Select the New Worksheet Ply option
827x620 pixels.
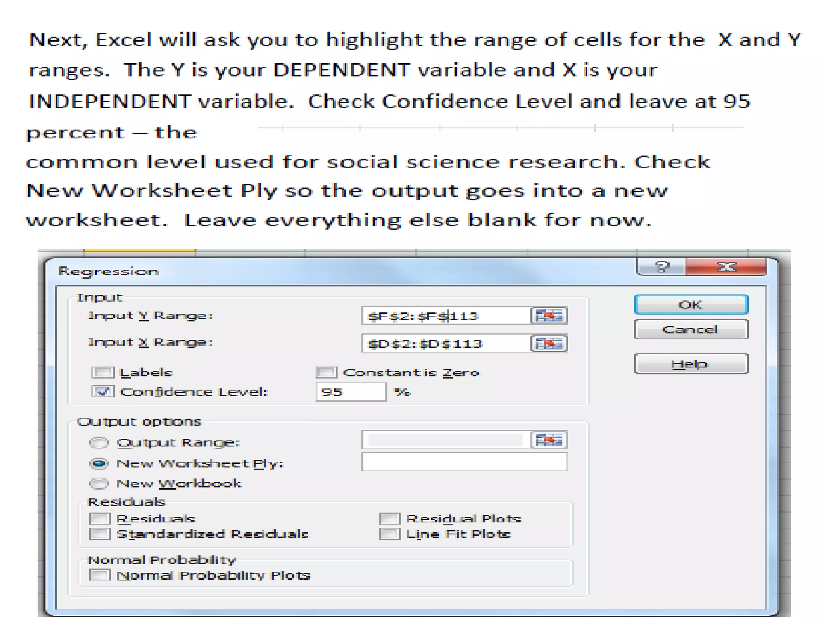(99, 463)
